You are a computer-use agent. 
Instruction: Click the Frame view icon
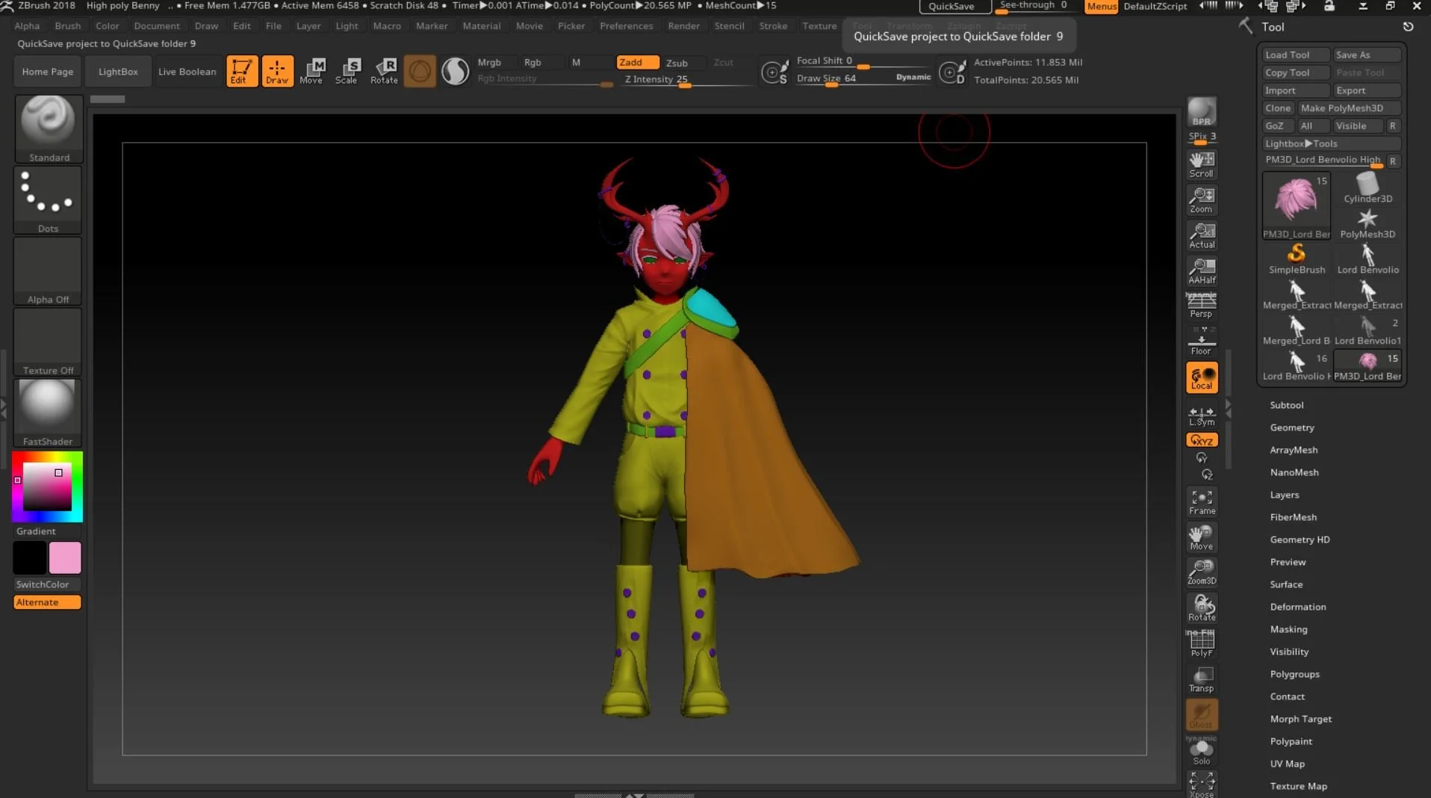point(1202,502)
